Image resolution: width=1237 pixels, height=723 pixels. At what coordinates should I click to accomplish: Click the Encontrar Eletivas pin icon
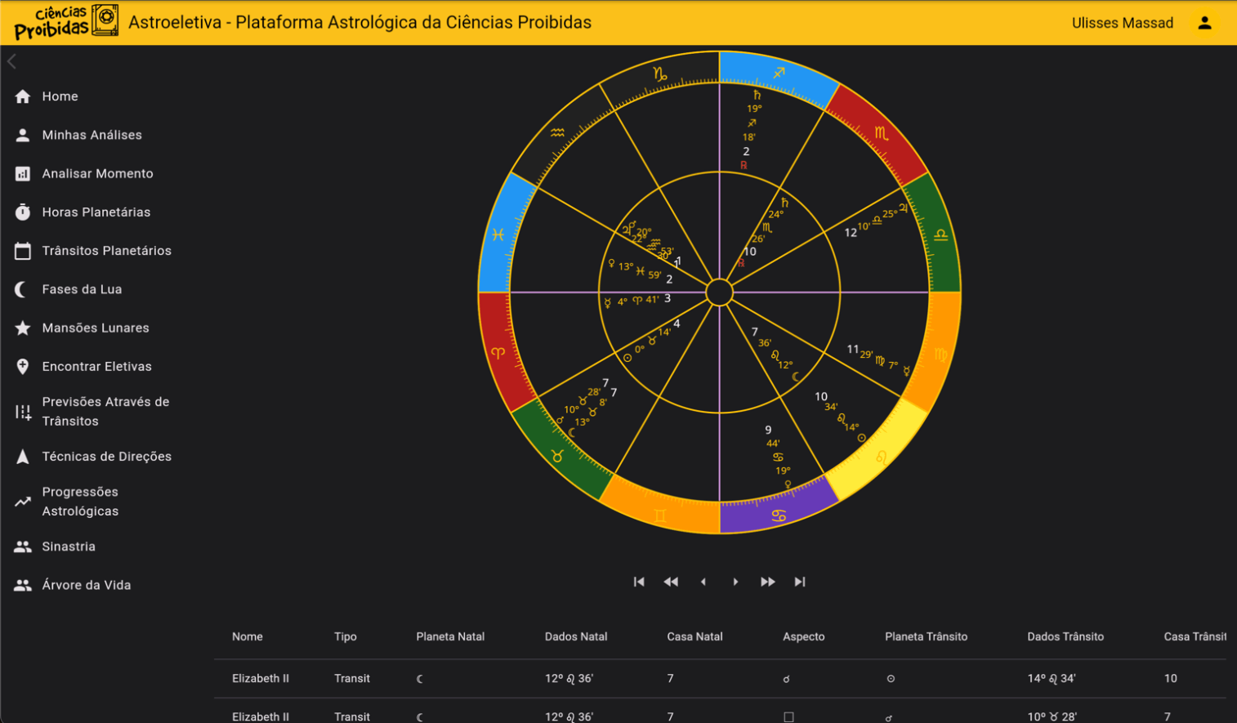(23, 367)
